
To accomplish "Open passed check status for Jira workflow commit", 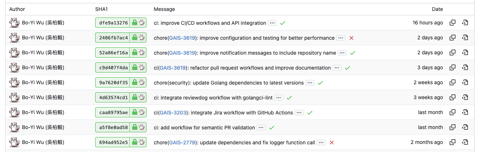I will (x=309, y=113).
